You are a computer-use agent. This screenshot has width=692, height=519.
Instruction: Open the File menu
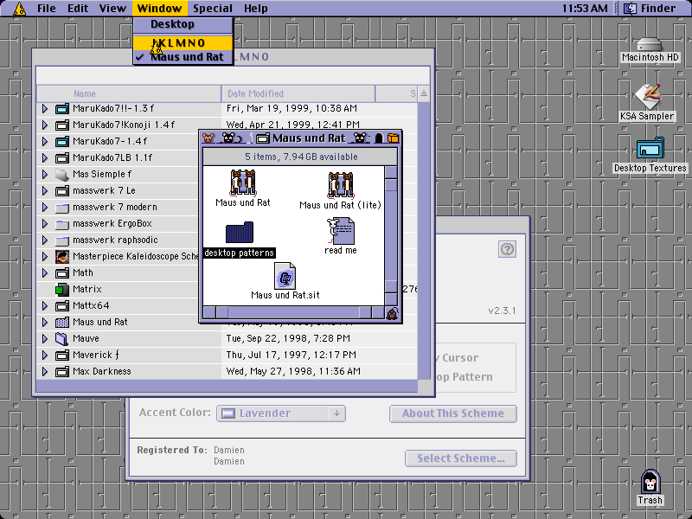(x=47, y=9)
